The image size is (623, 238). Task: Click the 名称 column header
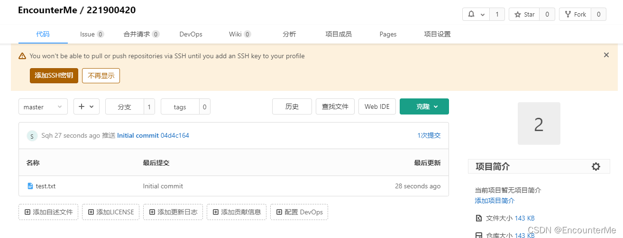[x=33, y=163]
